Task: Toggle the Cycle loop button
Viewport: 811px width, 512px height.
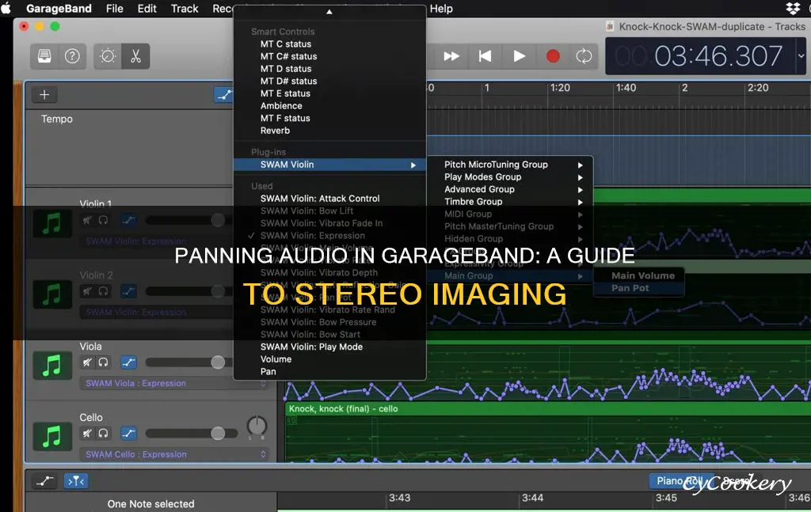Action: (584, 56)
